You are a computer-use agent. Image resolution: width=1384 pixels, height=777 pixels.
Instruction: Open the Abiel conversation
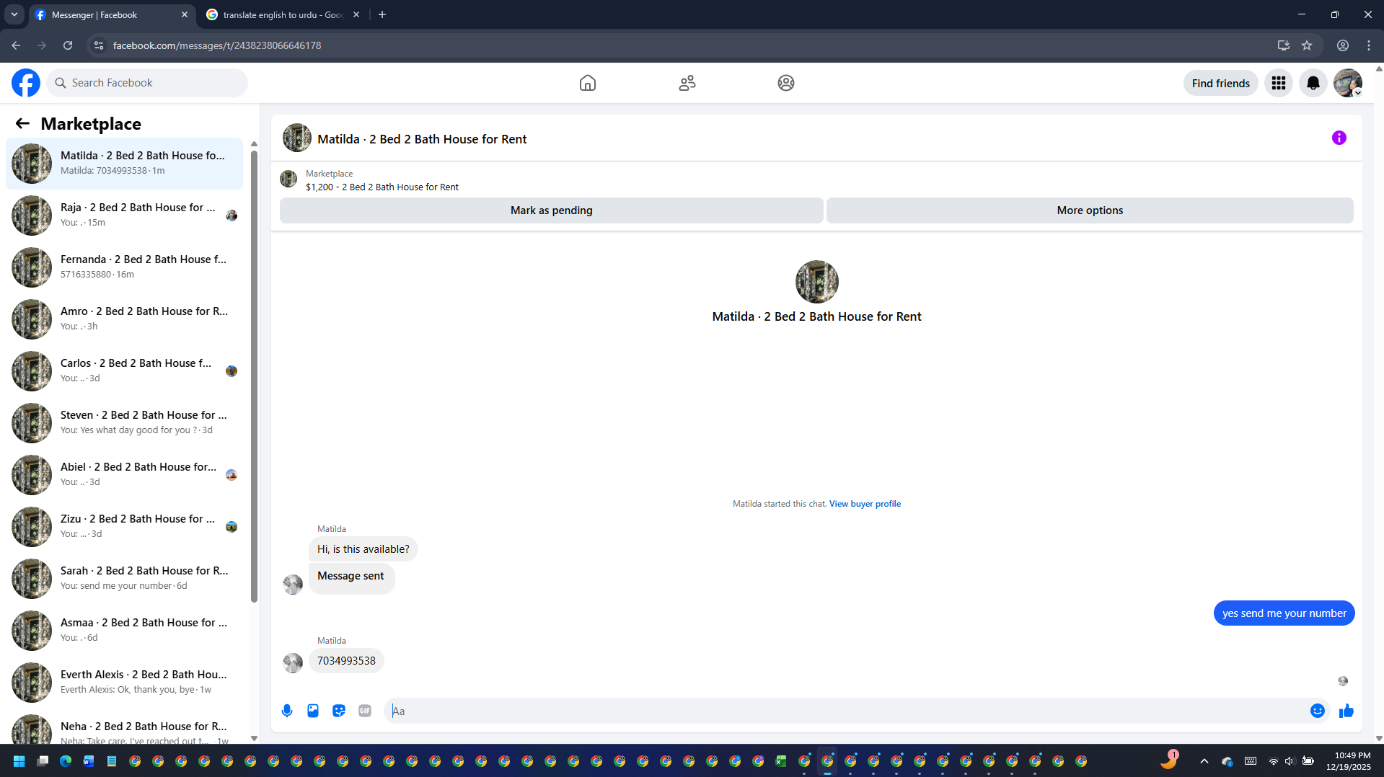(124, 475)
